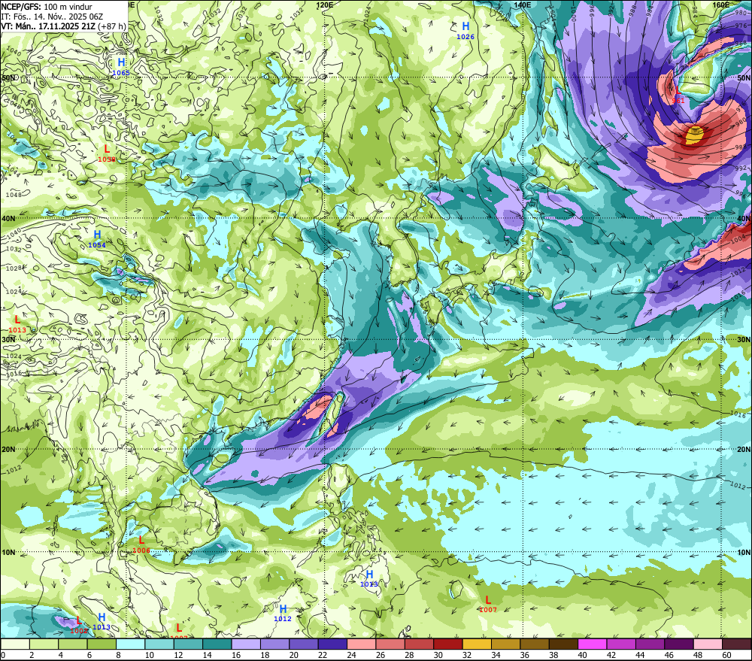Click the L 1006 low pressure marker

(x=141, y=544)
